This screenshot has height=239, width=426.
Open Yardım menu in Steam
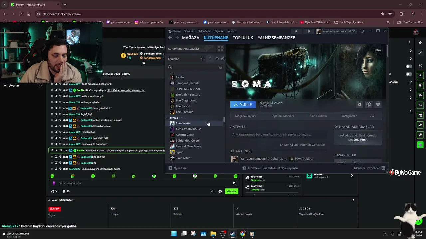tap(232, 31)
